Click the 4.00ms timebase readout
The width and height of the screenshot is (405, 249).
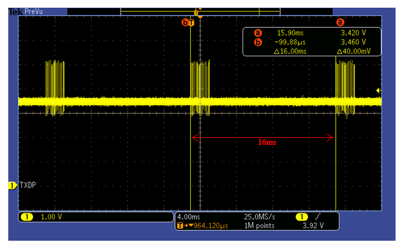189,216
